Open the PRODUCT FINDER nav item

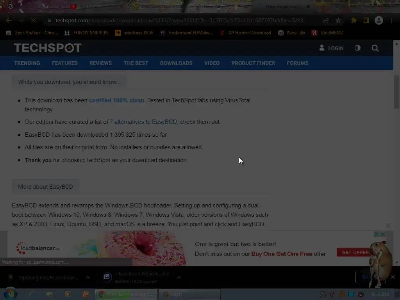click(253, 63)
